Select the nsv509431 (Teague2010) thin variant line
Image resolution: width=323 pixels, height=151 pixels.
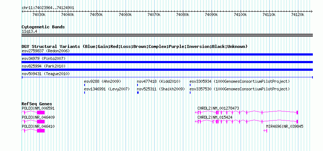(x=167, y=77)
